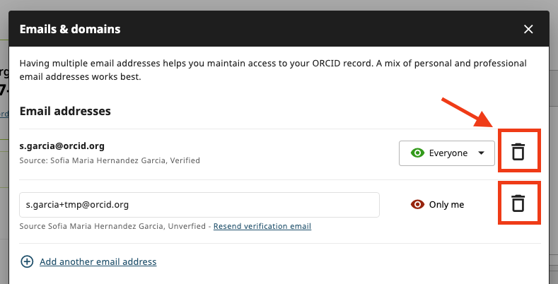This screenshot has height=284, width=558.
Task: Click the dropdown arrow beside Everyone
Action: [x=482, y=153]
